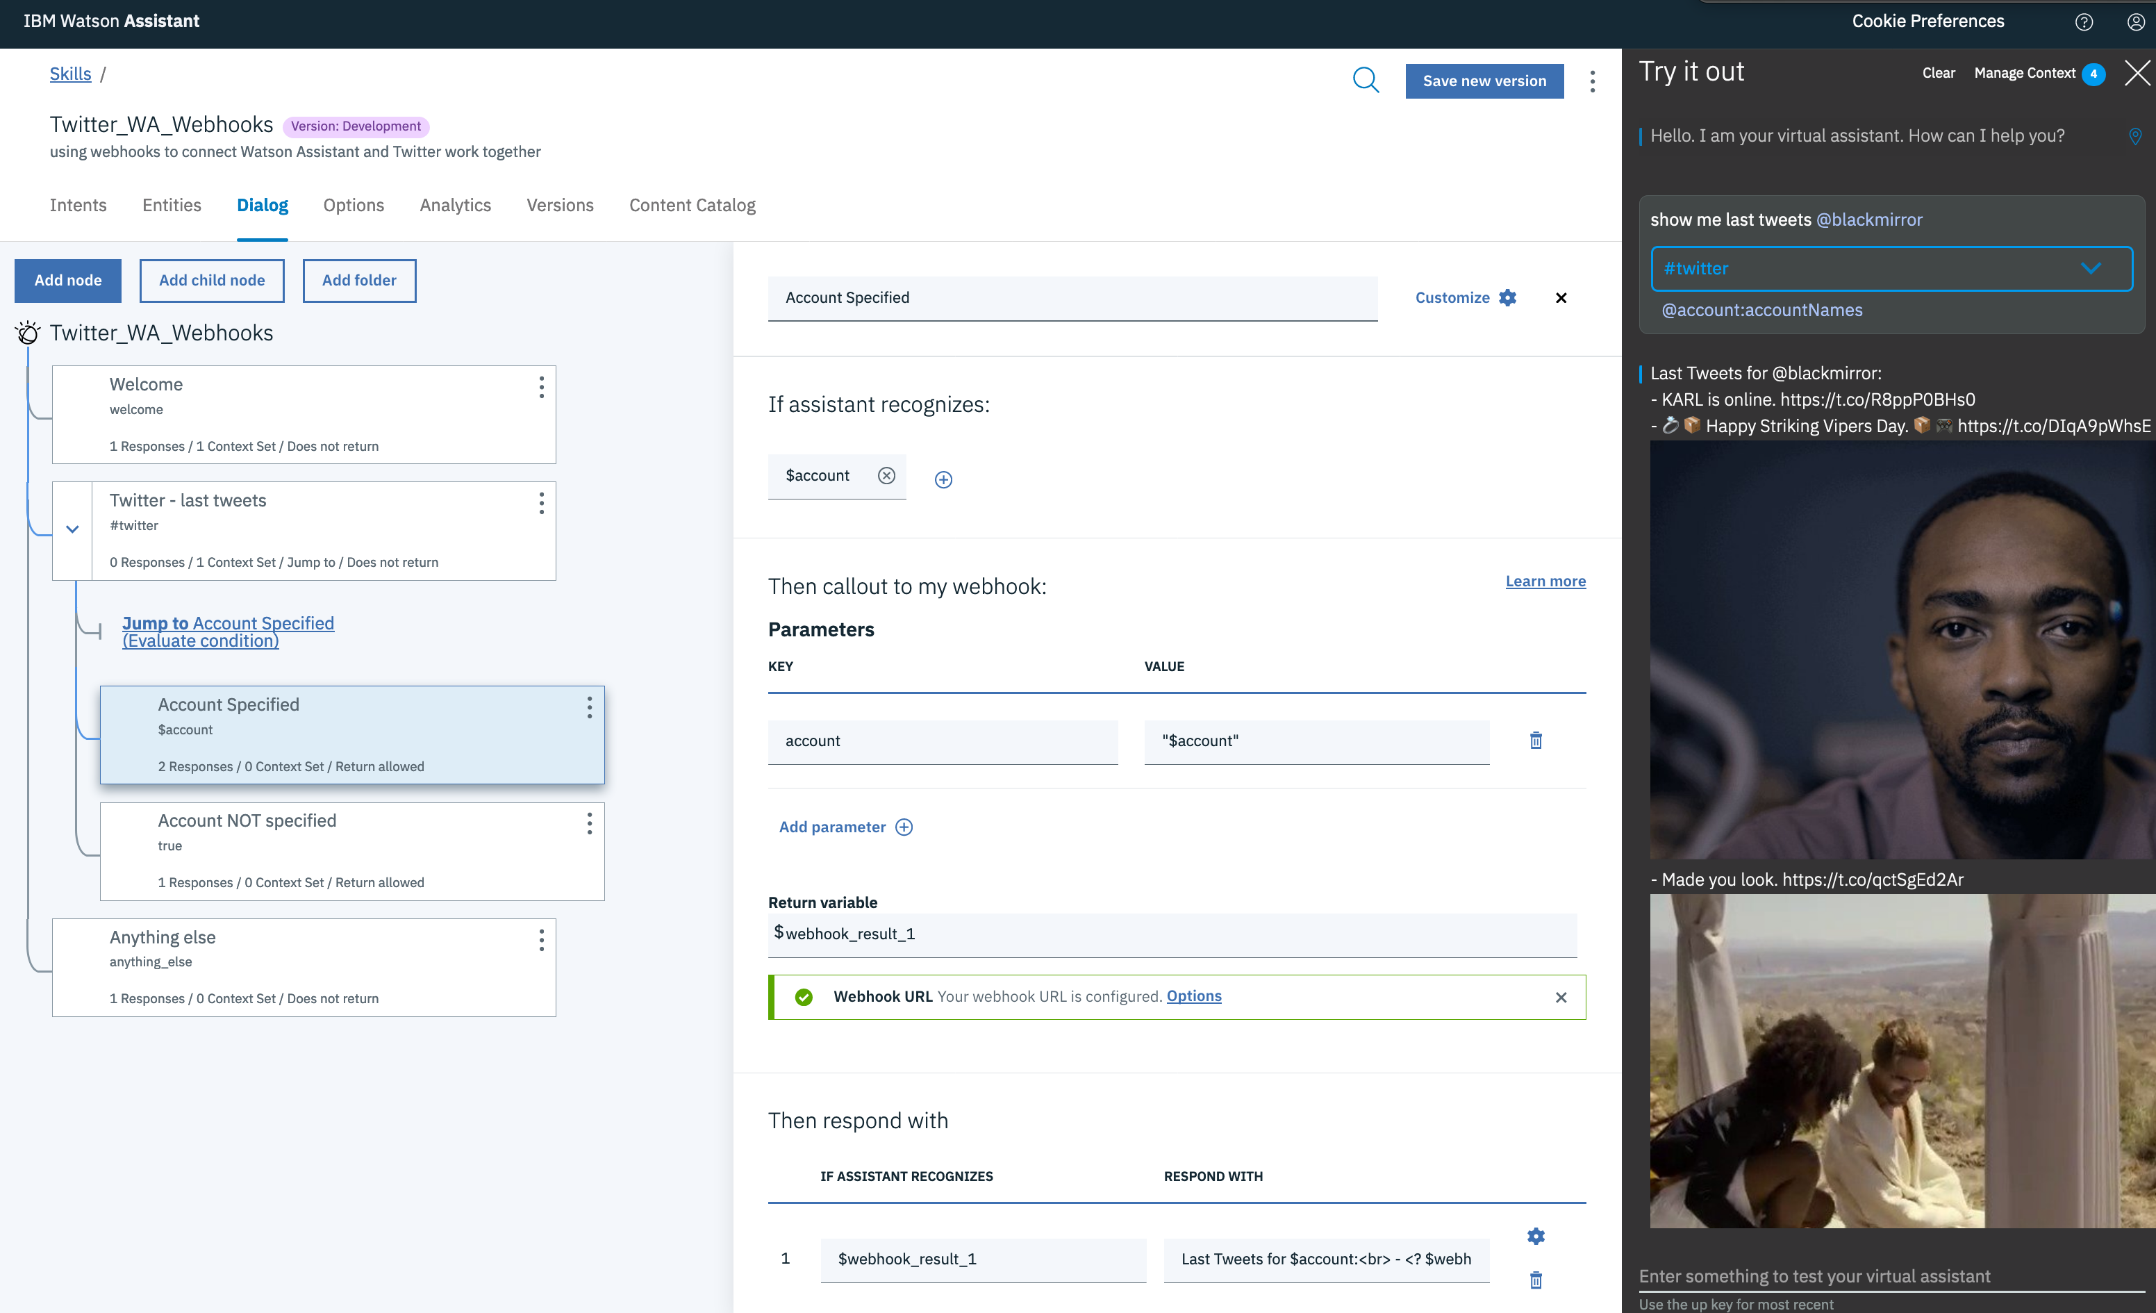Screen dimensions: 2156x1313
Task: Click the webhook configured green checkmark icon
Action: 803,997
